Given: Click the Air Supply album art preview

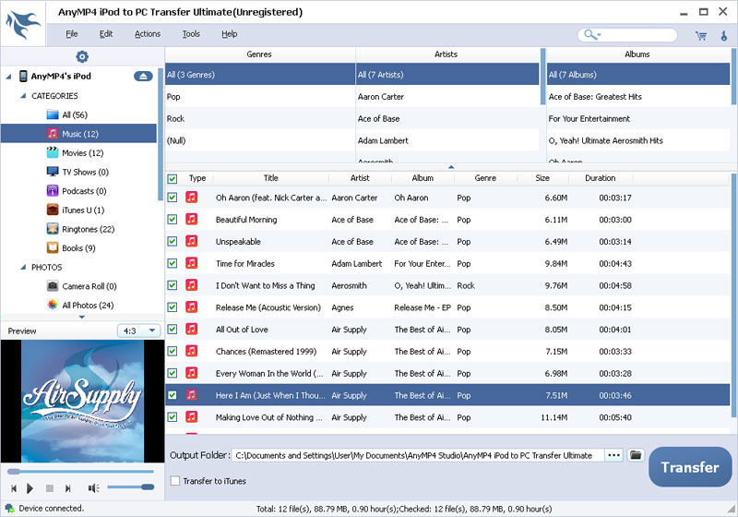Looking at the screenshot, I should (x=82, y=402).
